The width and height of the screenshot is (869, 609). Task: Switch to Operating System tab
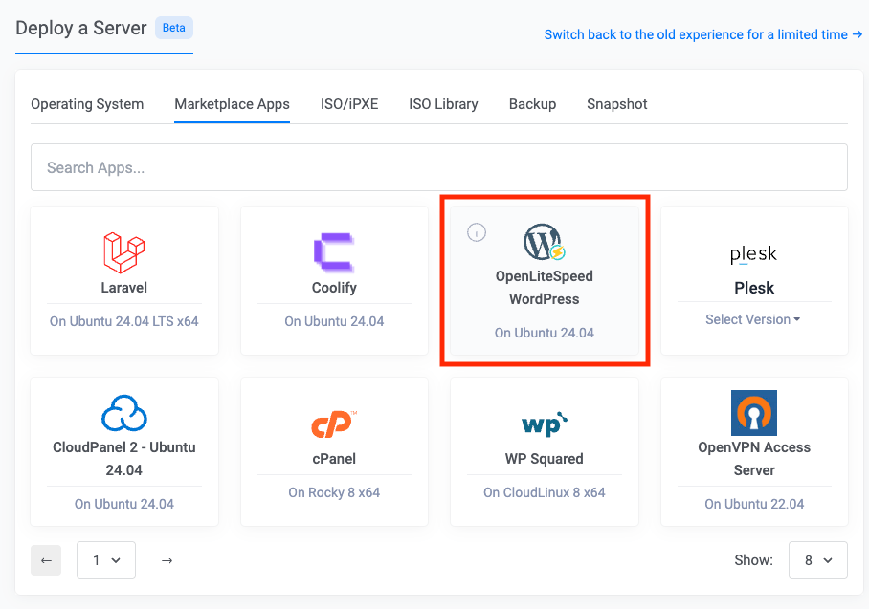[x=87, y=104]
